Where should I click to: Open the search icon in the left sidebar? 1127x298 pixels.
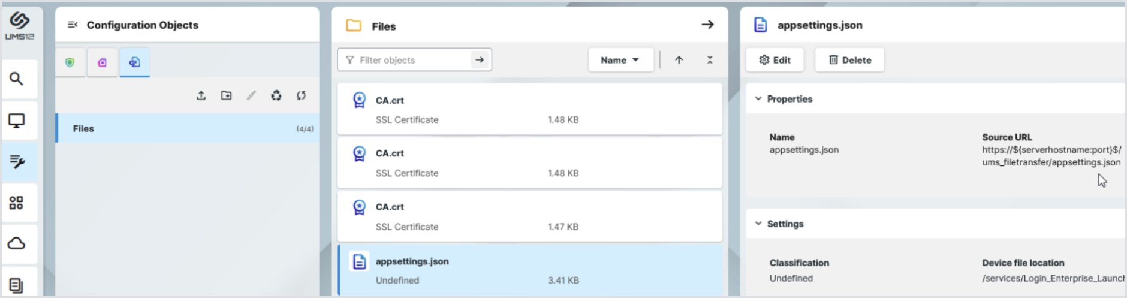(17, 79)
